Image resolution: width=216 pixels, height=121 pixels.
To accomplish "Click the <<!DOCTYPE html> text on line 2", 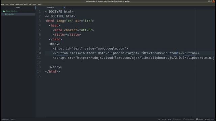I will (x=60, y=16).
